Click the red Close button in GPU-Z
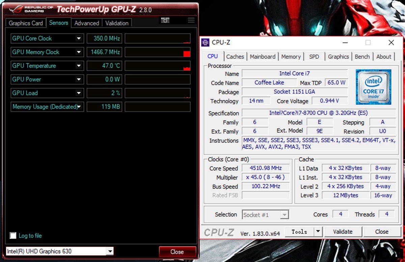 pyautogui.click(x=177, y=252)
